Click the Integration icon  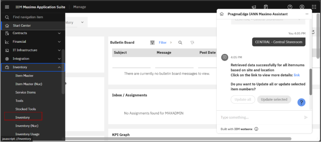coord(7,59)
